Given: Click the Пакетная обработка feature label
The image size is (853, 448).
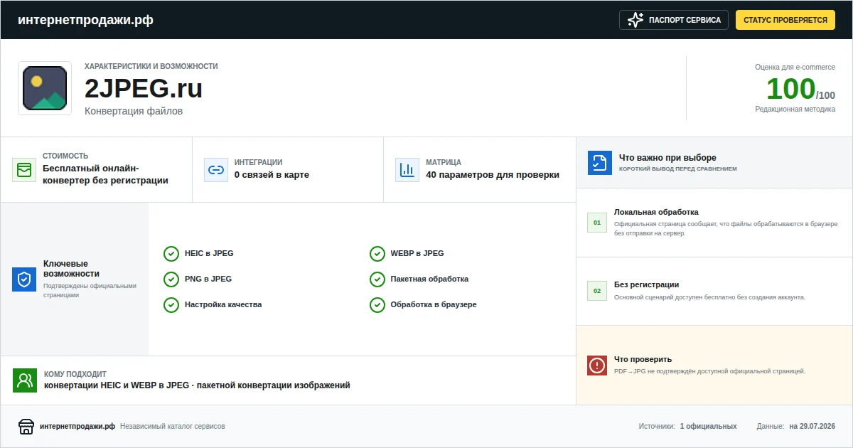Looking at the screenshot, I should coord(429,279).
